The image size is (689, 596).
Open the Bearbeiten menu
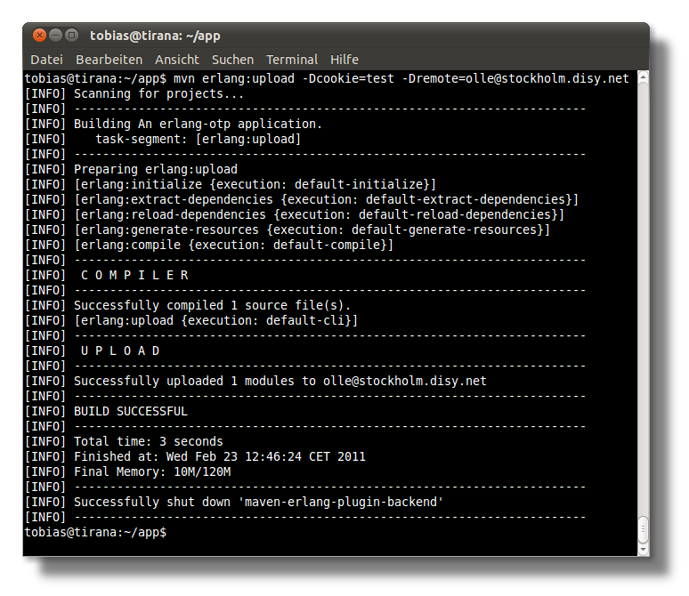109,60
